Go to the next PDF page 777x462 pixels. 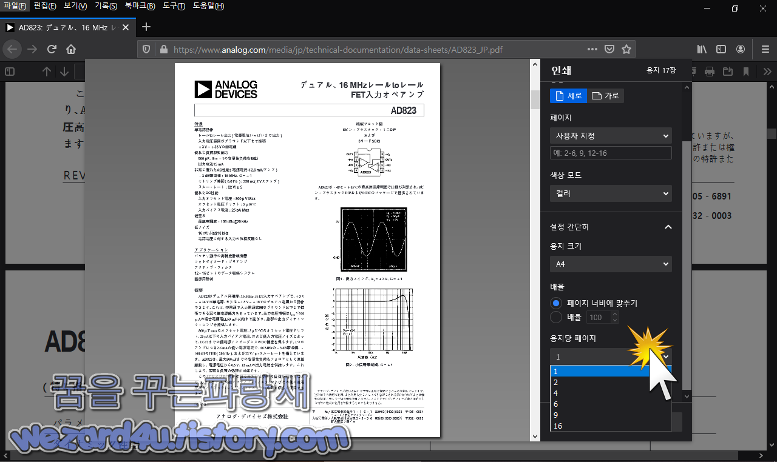(x=64, y=72)
